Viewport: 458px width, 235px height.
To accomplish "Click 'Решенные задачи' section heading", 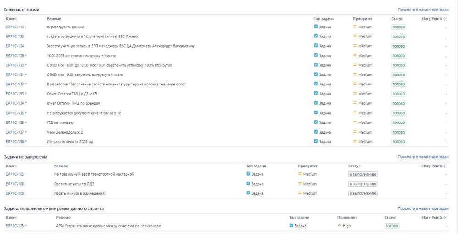I will (x=22, y=10).
